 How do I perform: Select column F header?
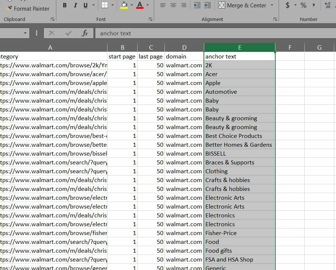point(290,47)
